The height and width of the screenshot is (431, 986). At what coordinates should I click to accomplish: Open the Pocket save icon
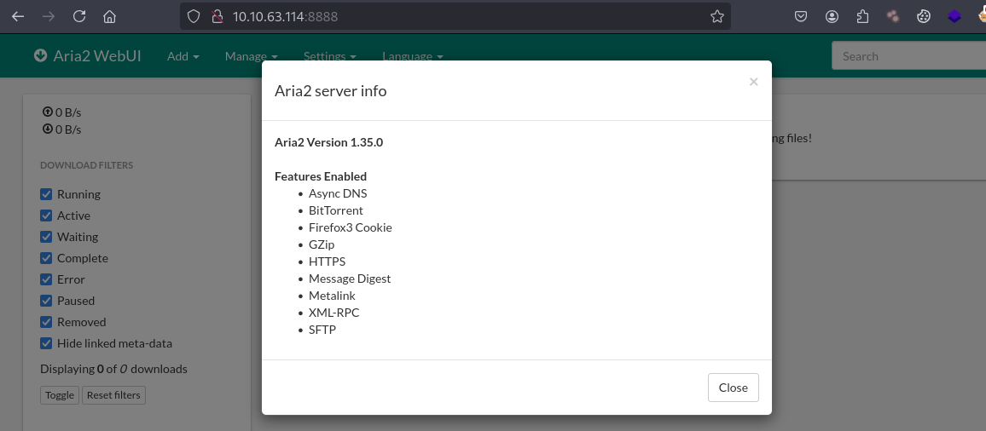pos(801,16)
